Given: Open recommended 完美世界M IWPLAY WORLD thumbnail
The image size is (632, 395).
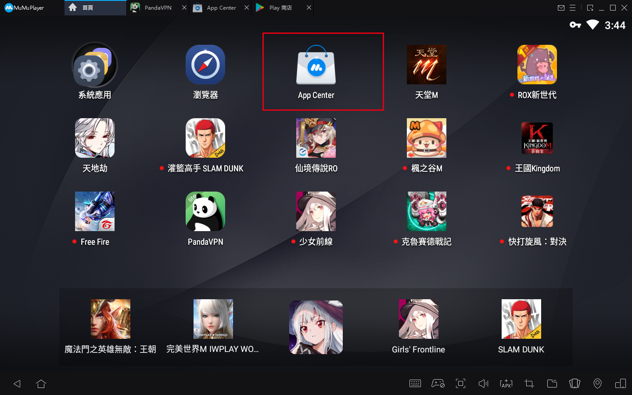Looking at the screenshot, I should [x=213, y=319].
